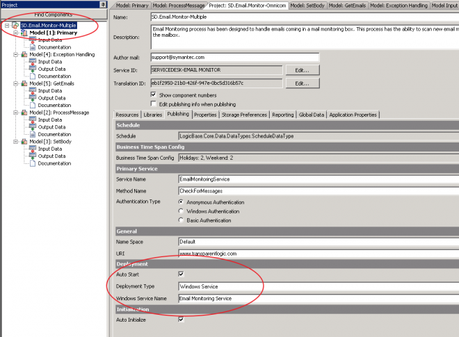Click the Model [1]: Primary model icon
Screen dimensions: 459x337
(24, 33)
